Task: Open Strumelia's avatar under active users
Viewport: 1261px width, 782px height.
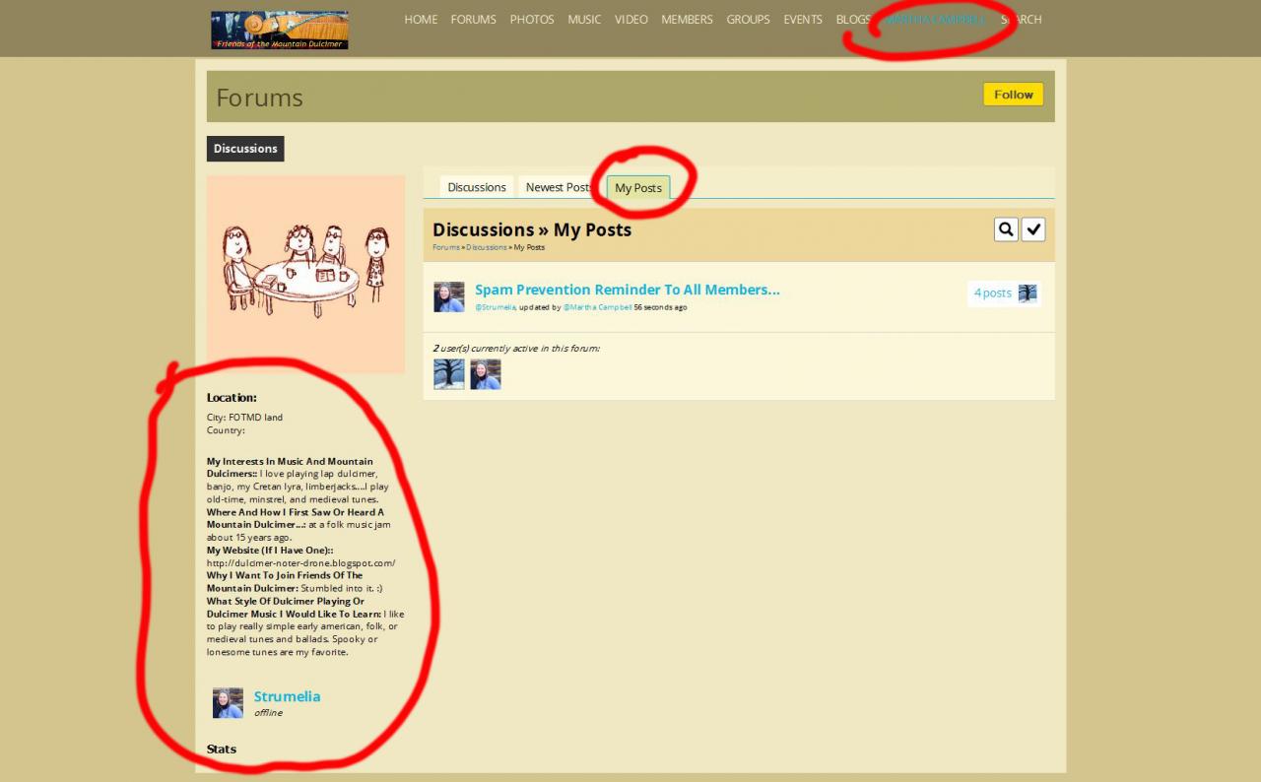Action: [x=486, y=374]
